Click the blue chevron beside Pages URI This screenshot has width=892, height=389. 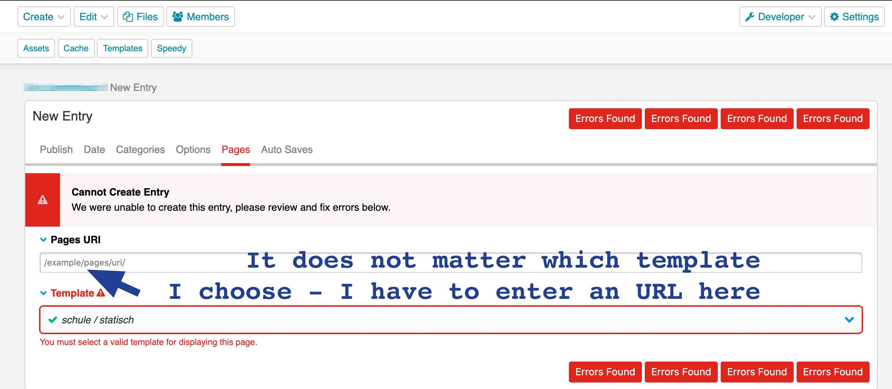pos(43,239)
